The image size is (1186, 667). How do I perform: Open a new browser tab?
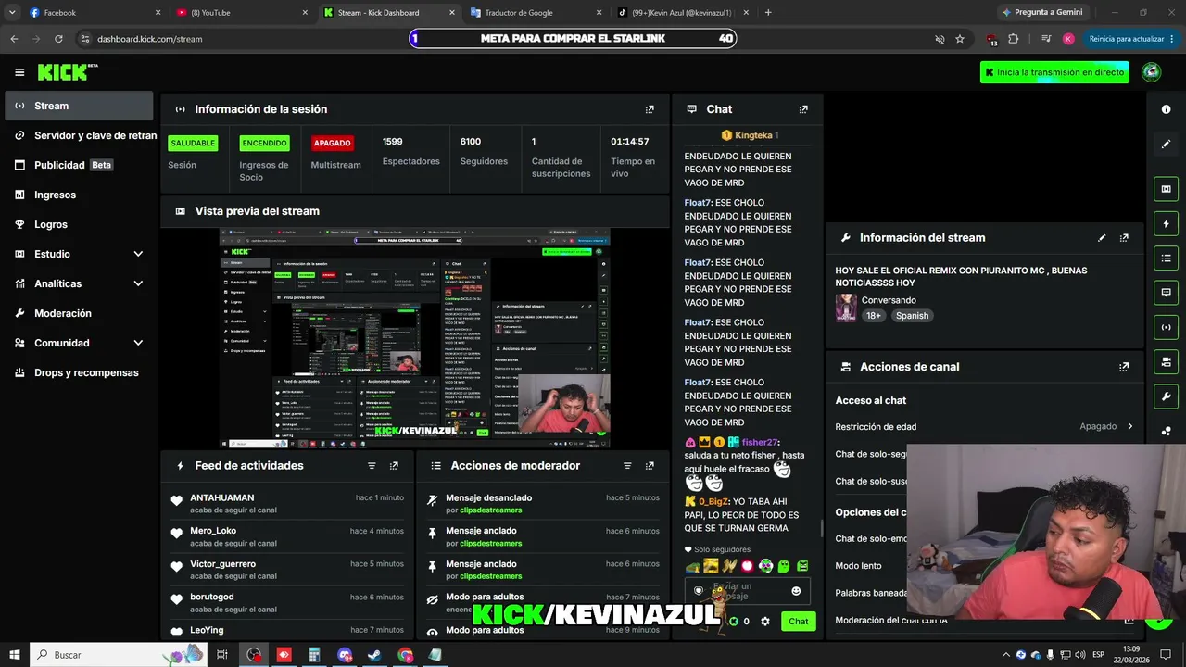click(768, 13)
